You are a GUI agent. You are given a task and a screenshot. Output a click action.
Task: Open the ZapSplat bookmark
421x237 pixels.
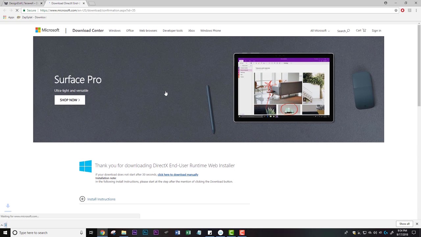[x=32, y=17]
